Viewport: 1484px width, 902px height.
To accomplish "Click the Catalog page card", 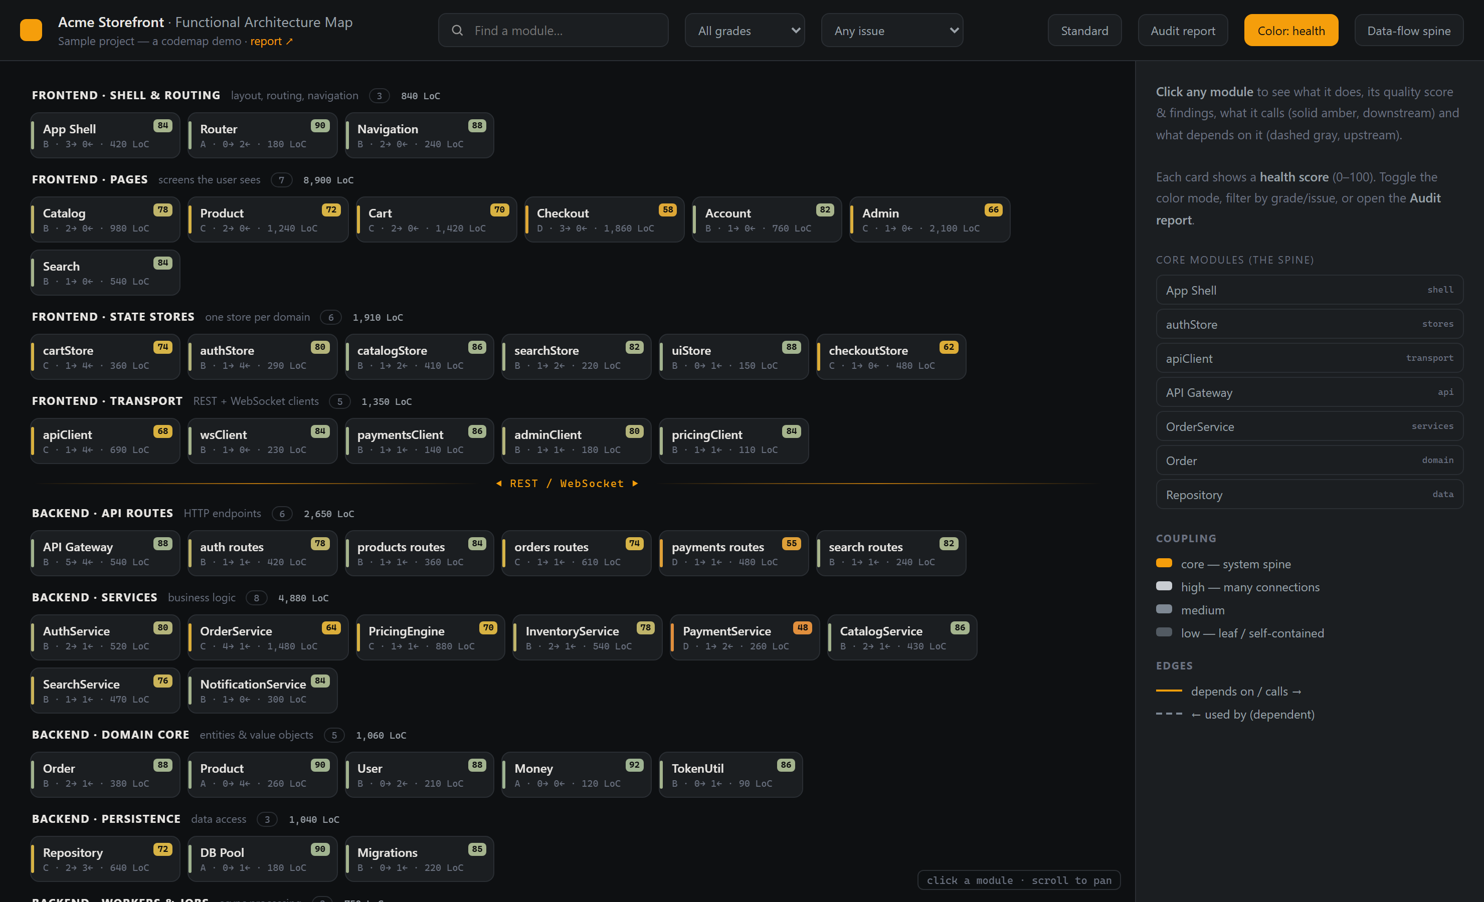I will coord(105,220).
